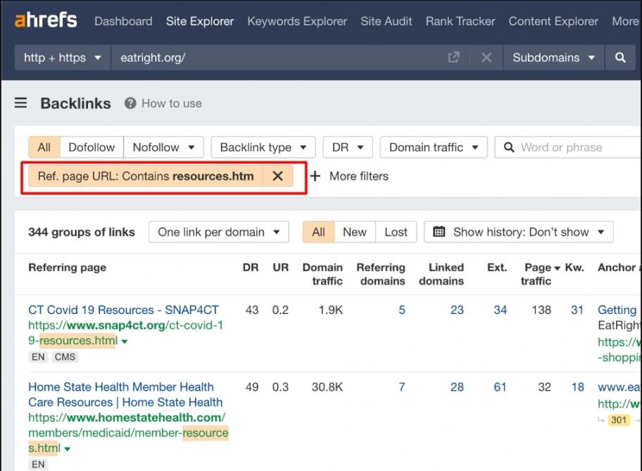Open the Backlink type dropdown
This screenshot has height=471, width=642.
click(263, 147)
